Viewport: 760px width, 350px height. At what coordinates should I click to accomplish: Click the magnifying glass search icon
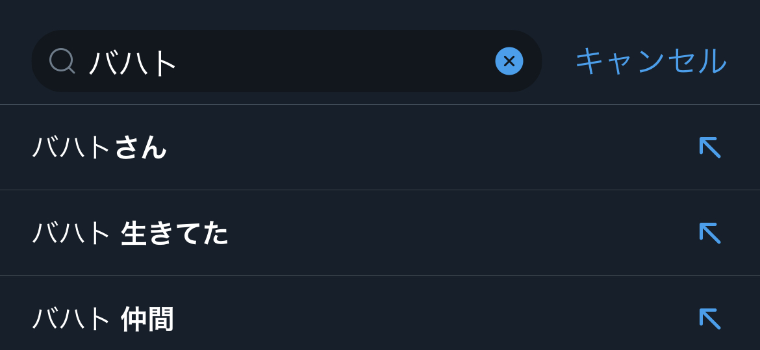click(x=62, y=61)
